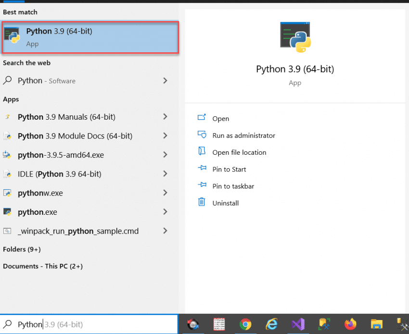Show Documents - This PC (2+) results
This screenshot has height=334, width=409.
(x=43, y=266)
